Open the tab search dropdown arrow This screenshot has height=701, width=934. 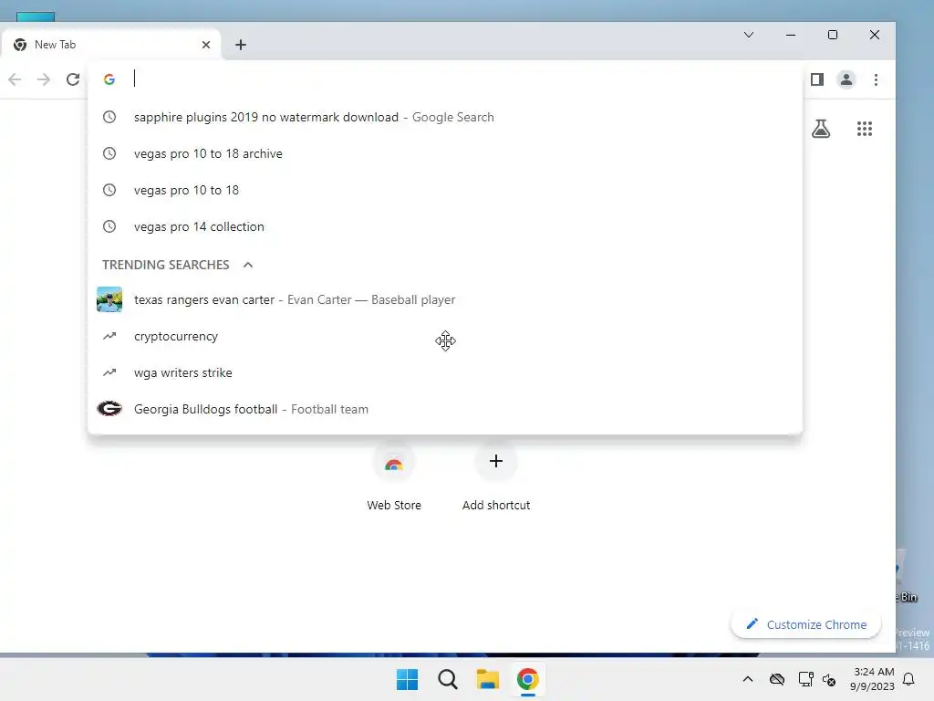[x=749, y=35]
